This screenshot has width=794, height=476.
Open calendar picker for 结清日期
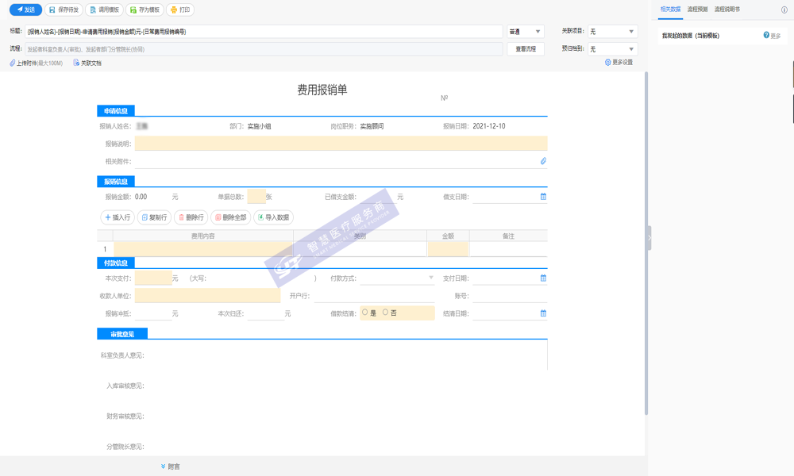[x=544, y=313]
